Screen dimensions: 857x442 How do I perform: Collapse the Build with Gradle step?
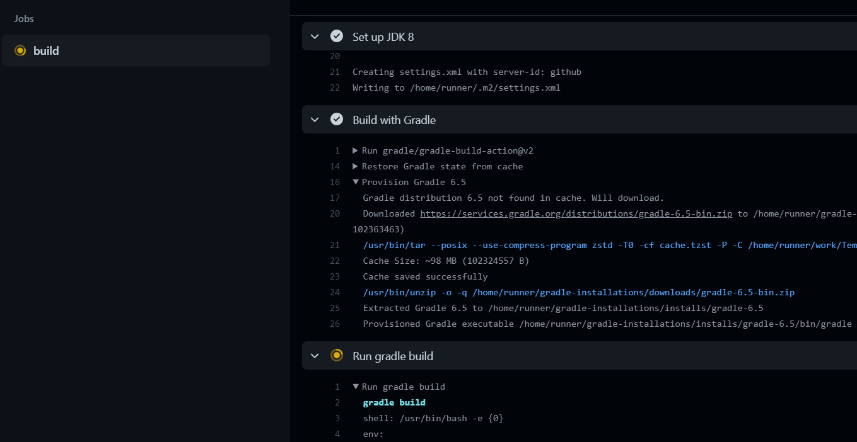click(315, 119)
